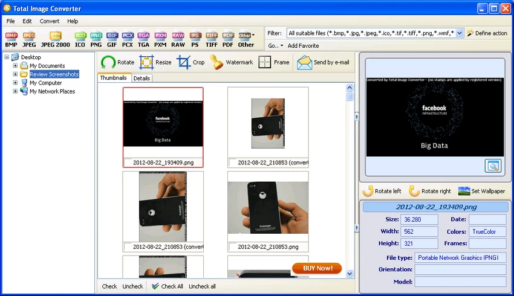Viewport: 514px width, 296px height.
Task: Choose the JPEG conversion icon
Action: [29, 39]
